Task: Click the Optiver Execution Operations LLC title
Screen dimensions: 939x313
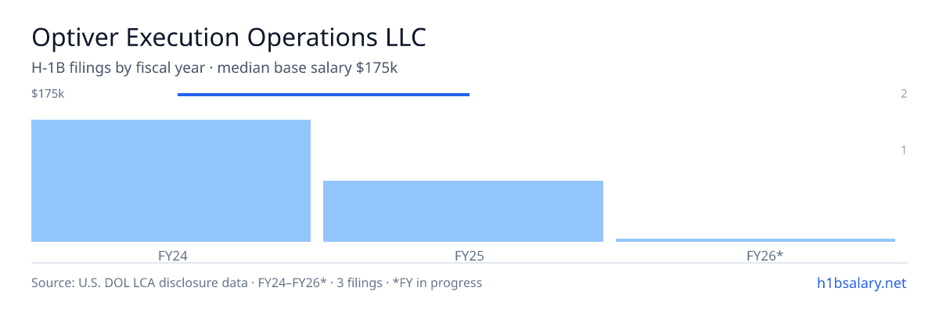Action: click(230, 38)
